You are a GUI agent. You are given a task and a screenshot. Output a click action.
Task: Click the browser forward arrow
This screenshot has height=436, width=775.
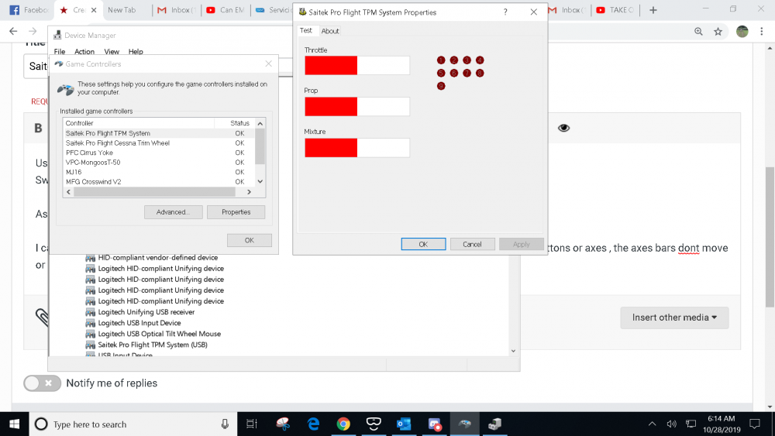(x=33, y=31)
